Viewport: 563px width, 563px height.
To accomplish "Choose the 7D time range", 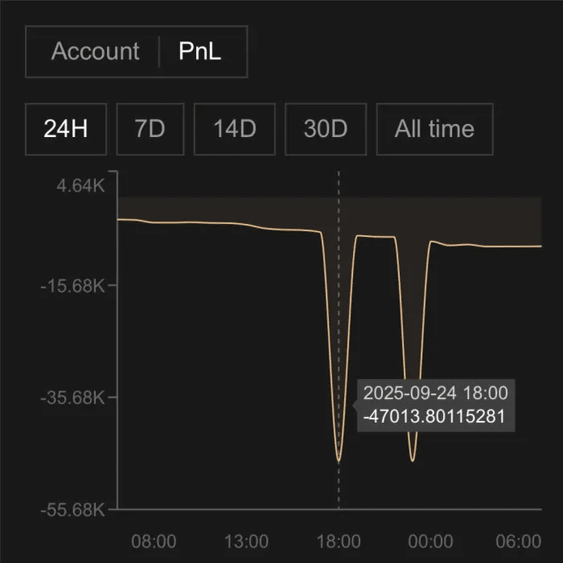I will 150,129.
